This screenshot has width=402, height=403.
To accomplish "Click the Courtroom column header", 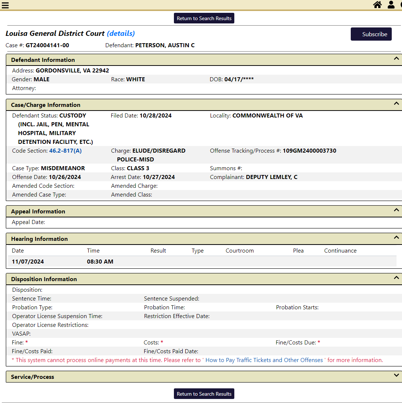I will point(239,251).
